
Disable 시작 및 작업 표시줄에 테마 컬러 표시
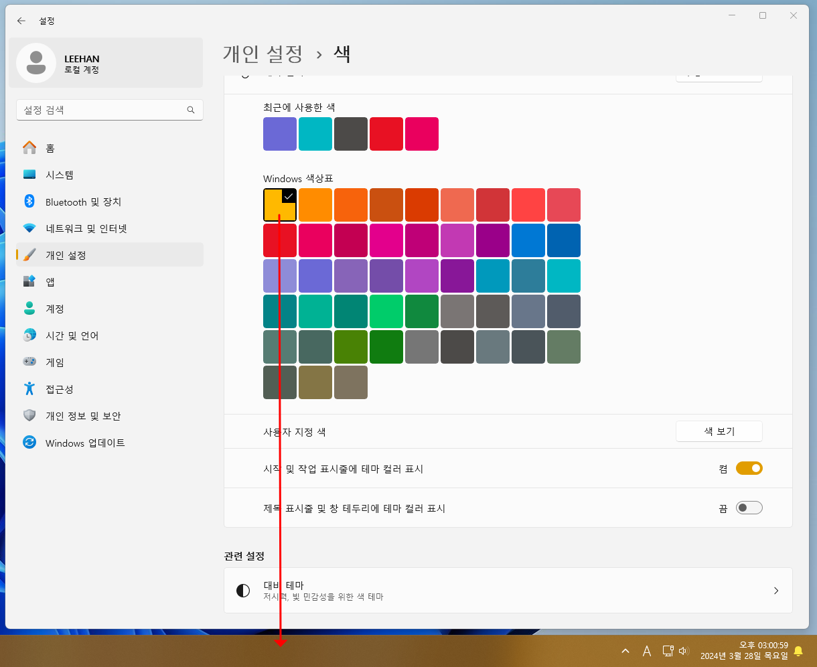(749, 468)
